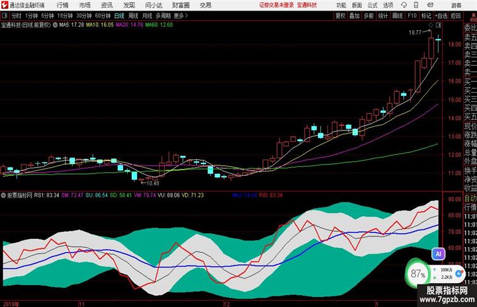Open the 版面 layout menu
Viewport: 477px width, 307px height.
[x=357, y=5]
